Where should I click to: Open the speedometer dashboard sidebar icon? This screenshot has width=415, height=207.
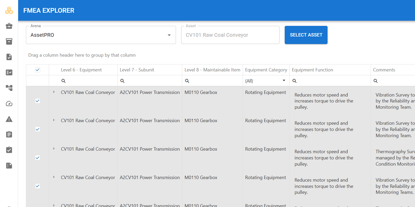(9, 103)
